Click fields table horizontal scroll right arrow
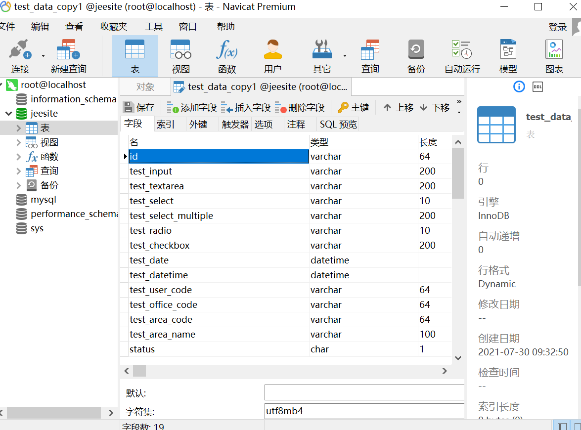 445,371
